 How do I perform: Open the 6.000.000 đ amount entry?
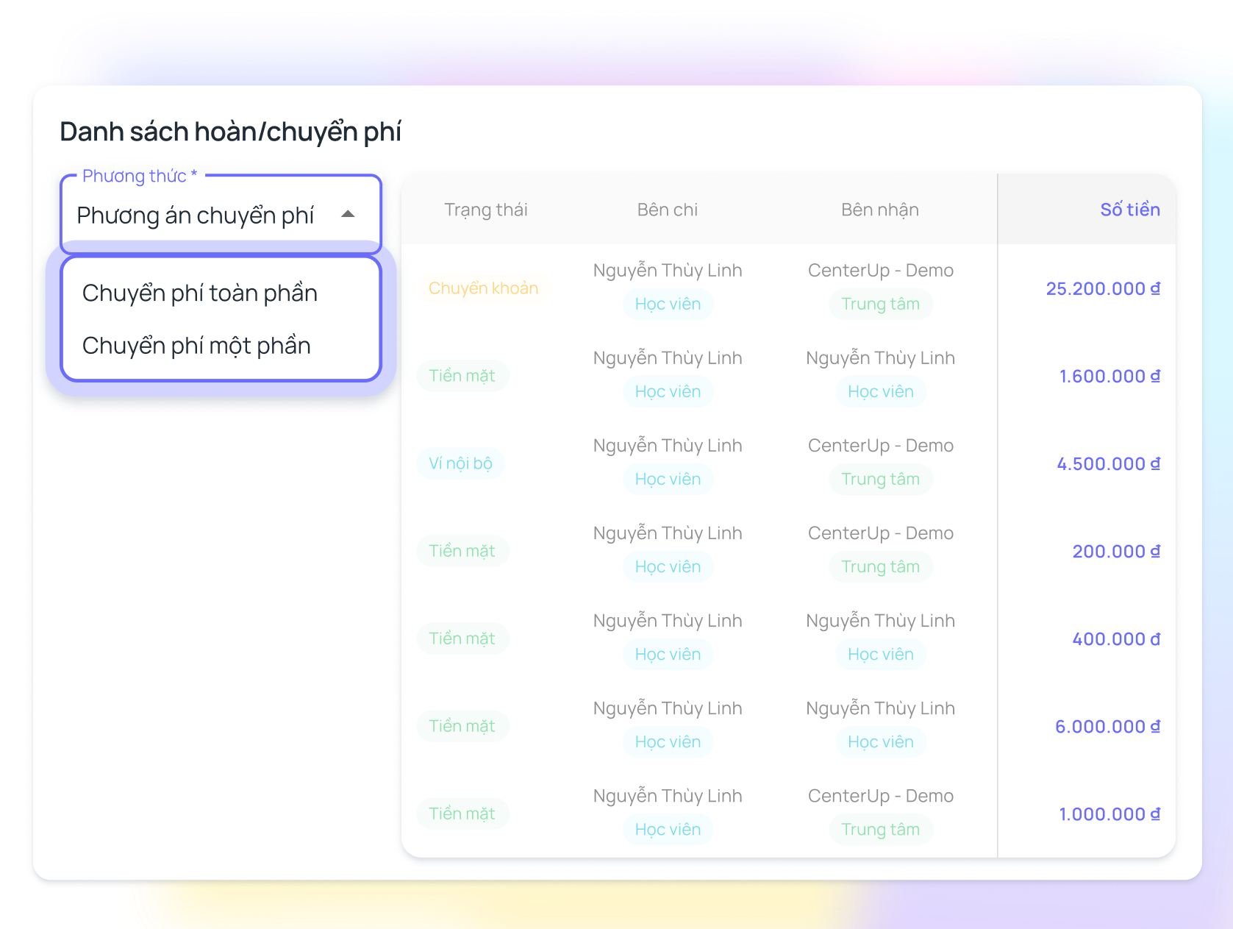1107,726
